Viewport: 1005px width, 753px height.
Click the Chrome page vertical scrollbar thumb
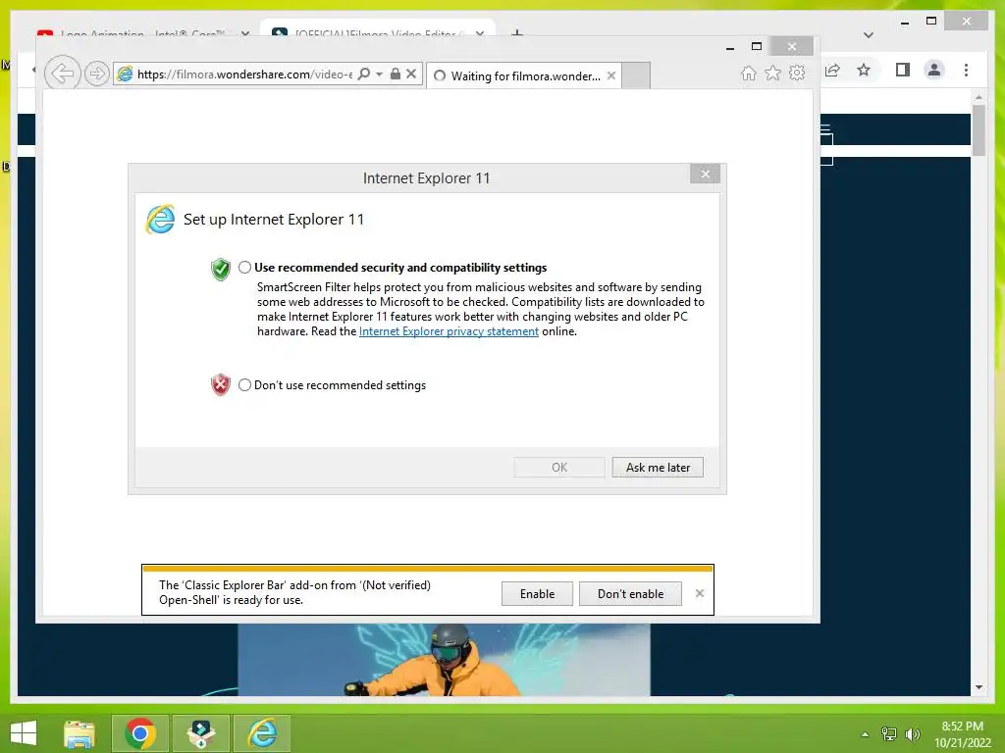(x=979, y=130)
